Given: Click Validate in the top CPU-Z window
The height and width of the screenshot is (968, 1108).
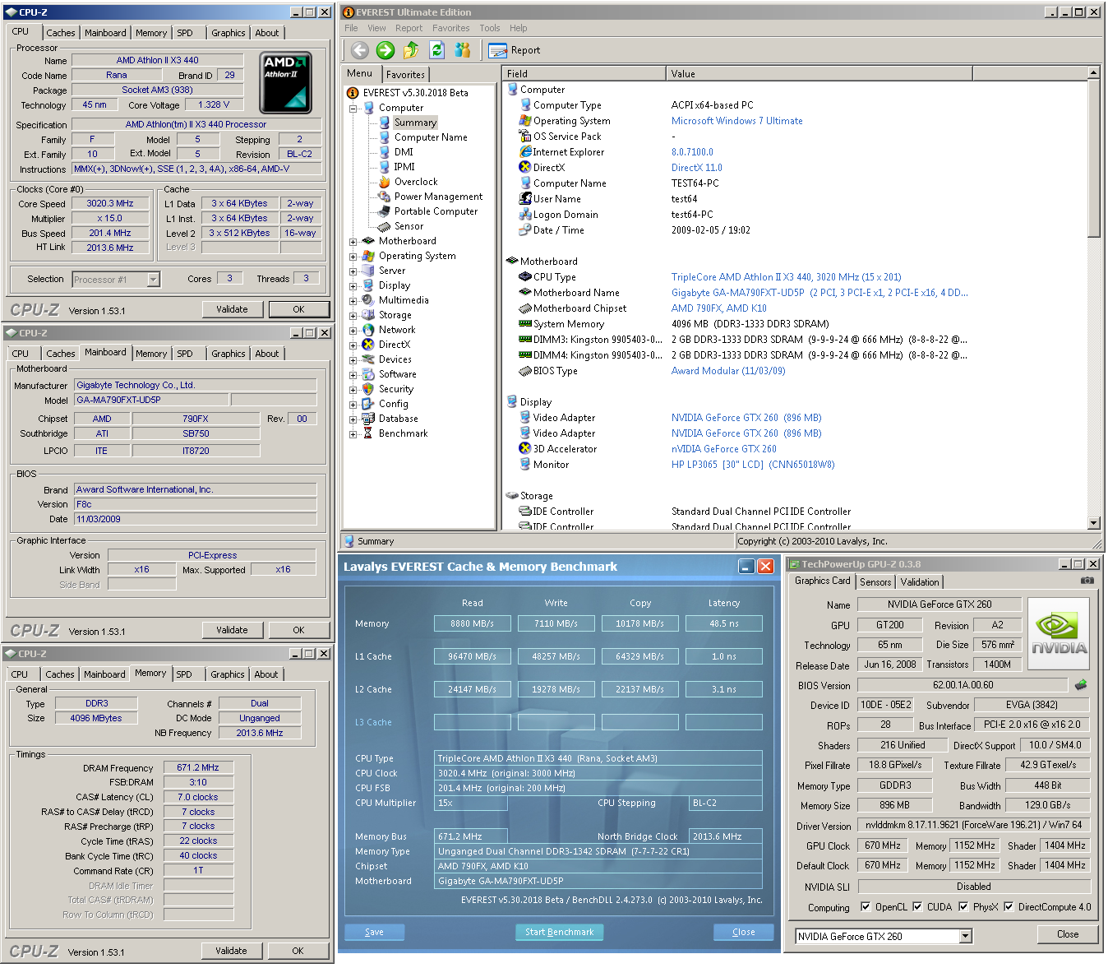Looking at the screenshot, I should pyautogui.click(x=233, y=309).
